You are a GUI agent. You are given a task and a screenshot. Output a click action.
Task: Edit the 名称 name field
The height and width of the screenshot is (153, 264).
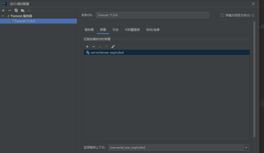[x=152, y=15]
